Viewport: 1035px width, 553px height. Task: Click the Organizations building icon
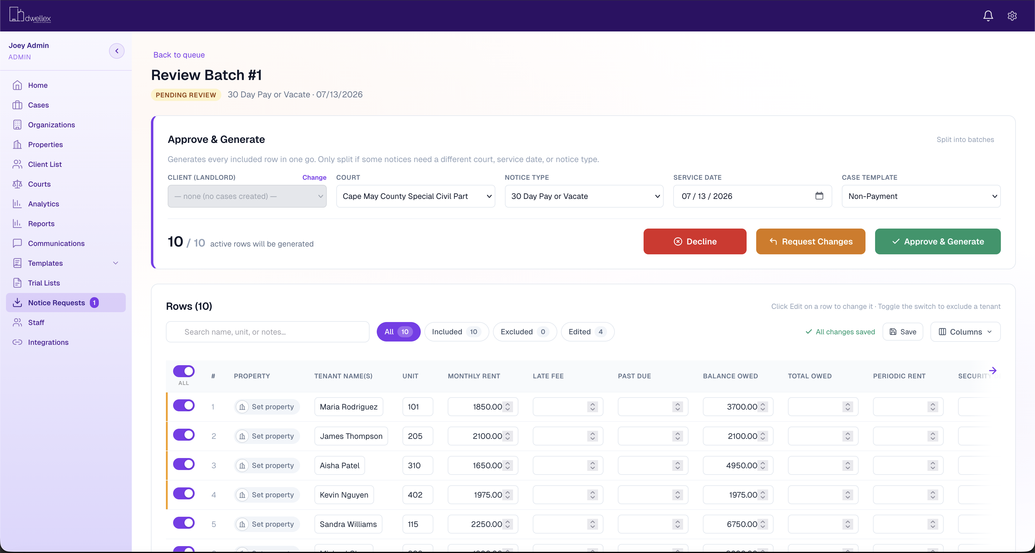coord(17,125)
